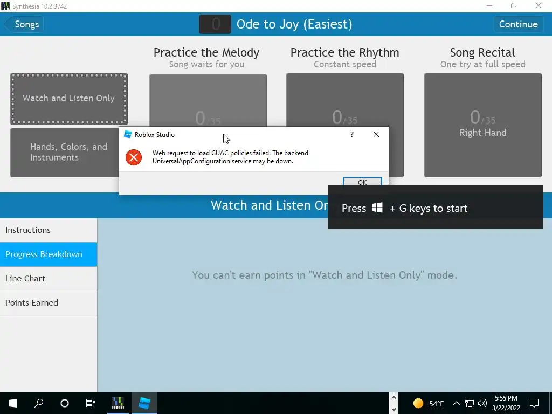The height and width of the screenshot is (414, 552).
Task: Select the Progress Breakdown tab
Action: 49,254
